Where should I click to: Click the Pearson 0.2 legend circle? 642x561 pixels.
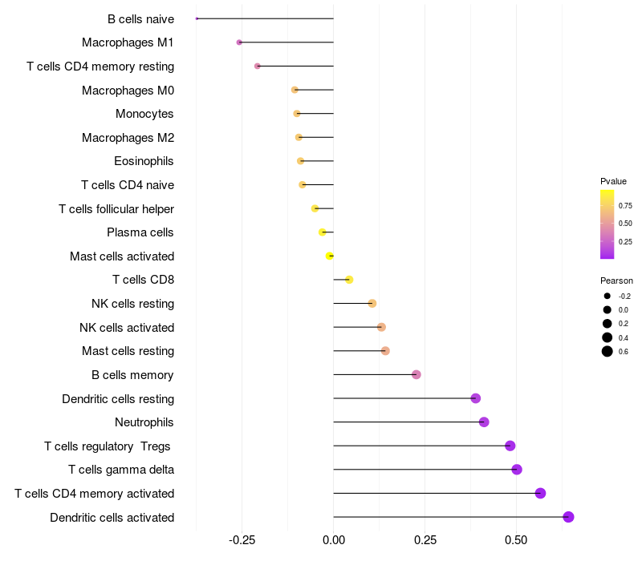tap(607, 323)
